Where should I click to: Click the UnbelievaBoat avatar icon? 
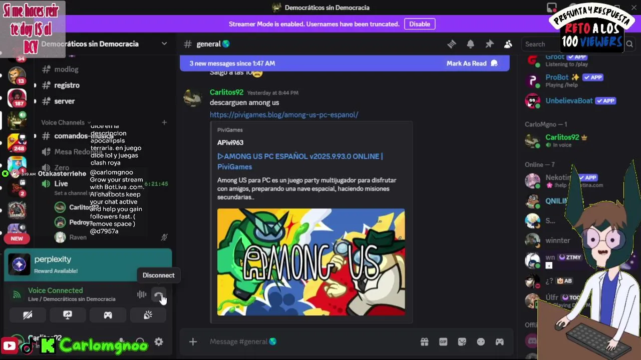[532, 101]
